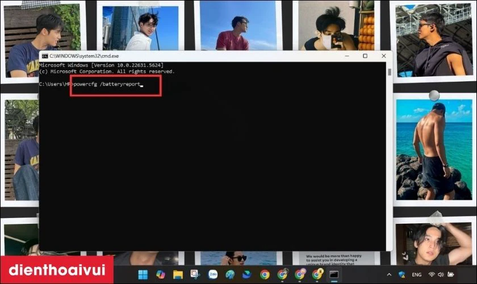Open File Explorer from the taskbar
This screenshot has width=477, height=284.
(178, 274)
